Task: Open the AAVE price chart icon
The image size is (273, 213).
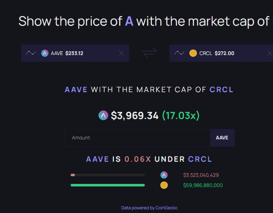Action: pos(31,53)
